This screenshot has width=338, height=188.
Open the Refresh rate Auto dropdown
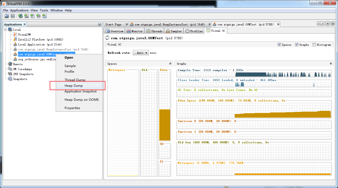click(141, 53)
